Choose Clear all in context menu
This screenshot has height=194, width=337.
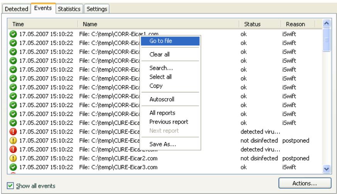pyautogui.click(x=170, y=54)
